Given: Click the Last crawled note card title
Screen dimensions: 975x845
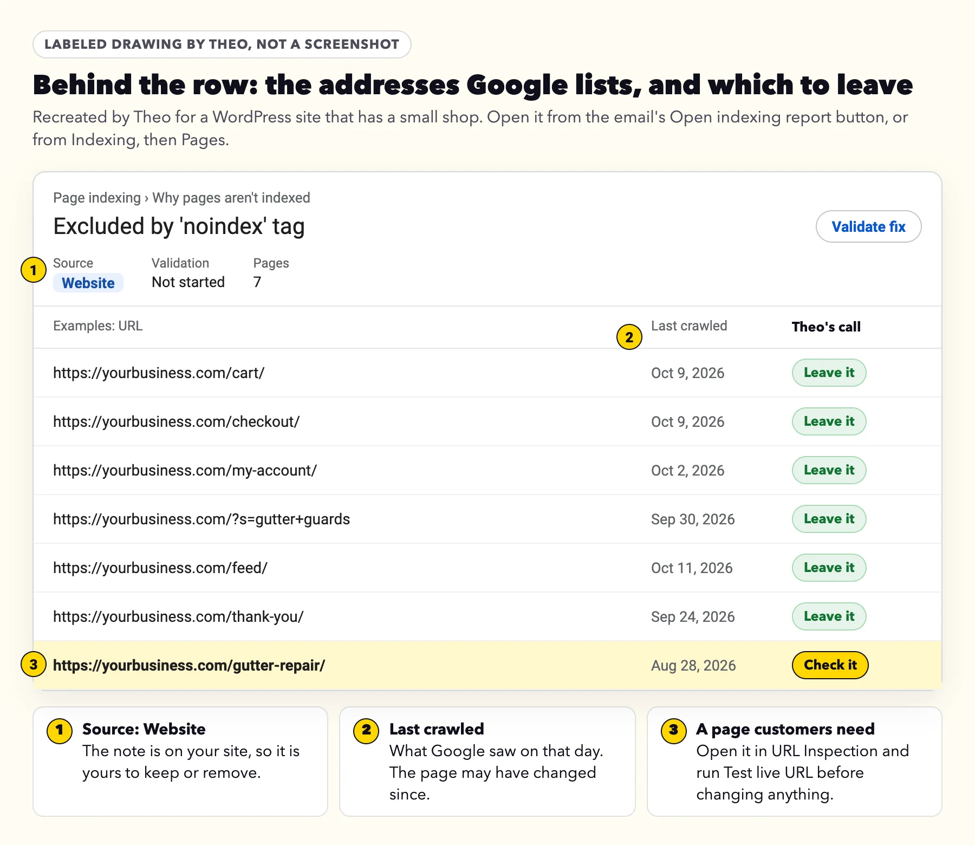Looking at the screenshot, I should tap(437, 729).
